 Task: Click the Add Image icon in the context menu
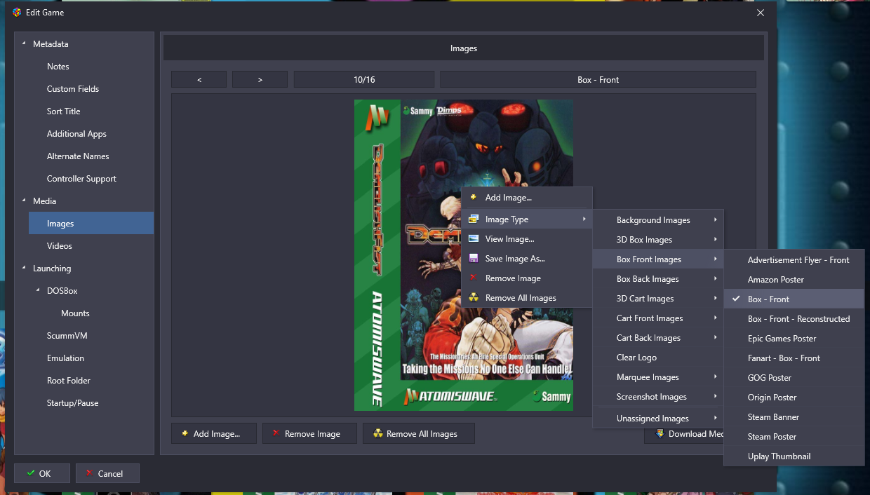click(474, 198)
